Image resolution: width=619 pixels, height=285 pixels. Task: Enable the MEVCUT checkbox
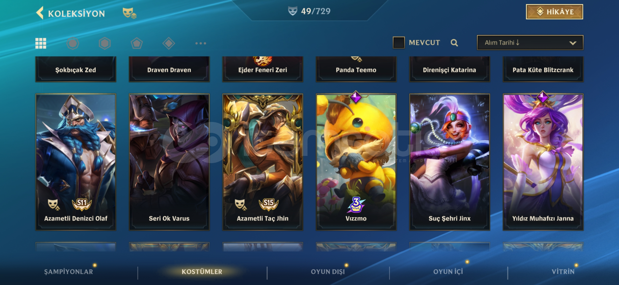coord(399,42)
